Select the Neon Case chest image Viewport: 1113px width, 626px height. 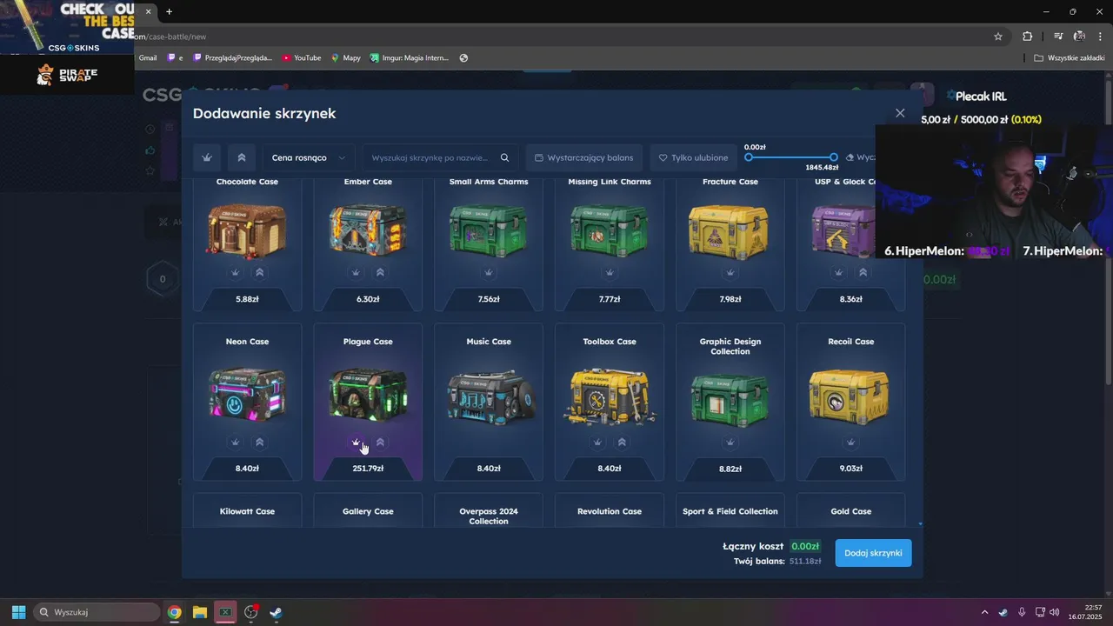coord(247,396)
